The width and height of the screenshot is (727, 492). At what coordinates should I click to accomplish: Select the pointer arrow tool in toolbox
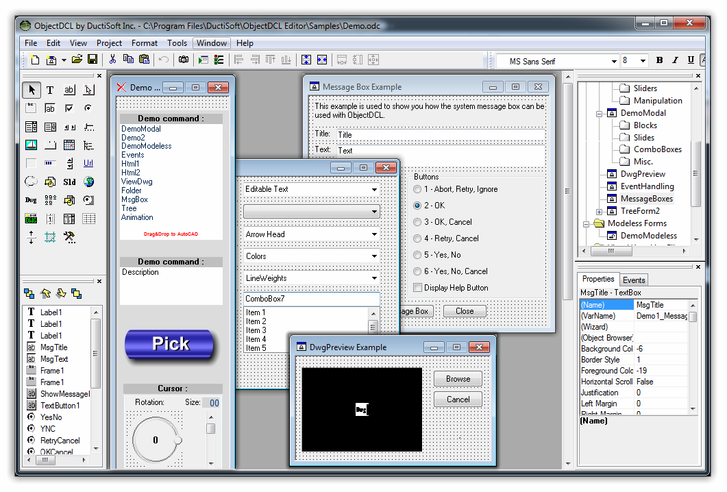click(31, 90)
